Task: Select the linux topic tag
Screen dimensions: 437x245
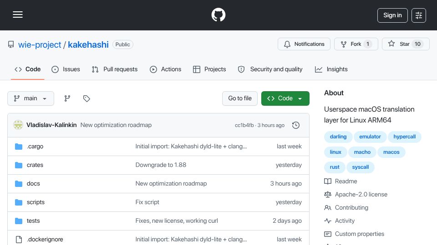Action: coord(335,152)
